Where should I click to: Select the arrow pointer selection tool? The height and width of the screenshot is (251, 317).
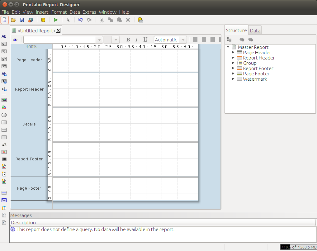coord(68,20)
